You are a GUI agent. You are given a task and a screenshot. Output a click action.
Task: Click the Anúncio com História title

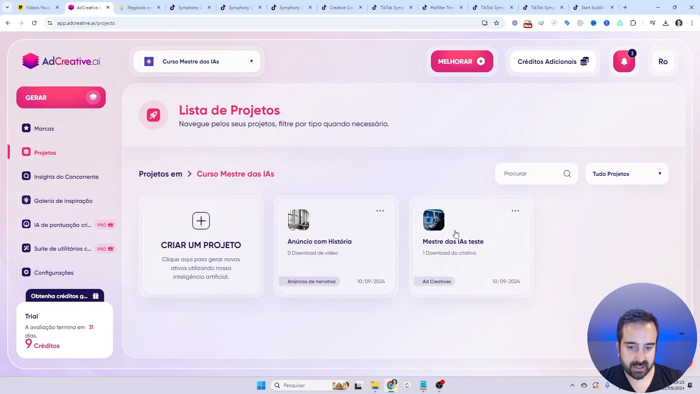point(319,242)
